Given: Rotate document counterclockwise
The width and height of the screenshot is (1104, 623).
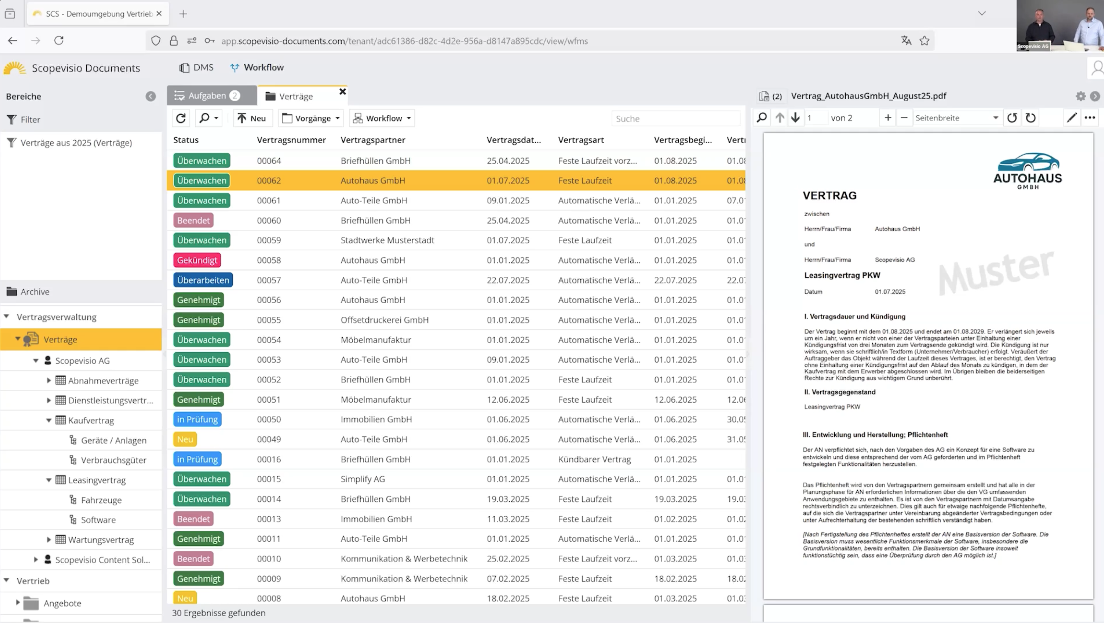Looking at the screenshot, I should (x=1012, y=118).
